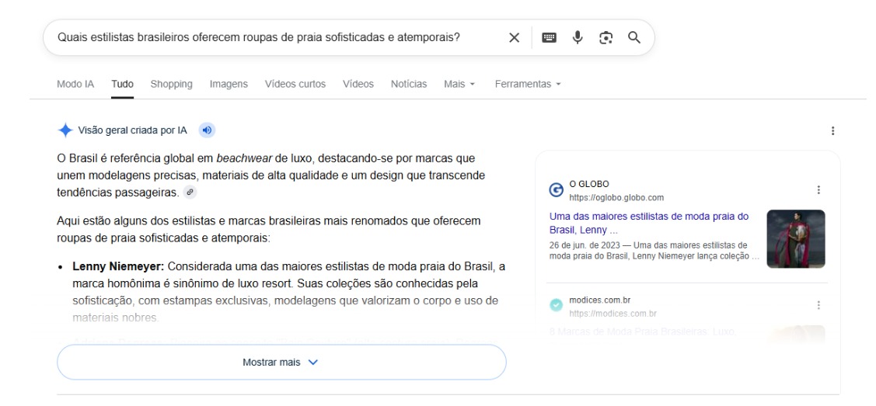This screenshot has width=876, height=406.
Task: Go to the Notícias tab
Action: click(x=409, y=84)
